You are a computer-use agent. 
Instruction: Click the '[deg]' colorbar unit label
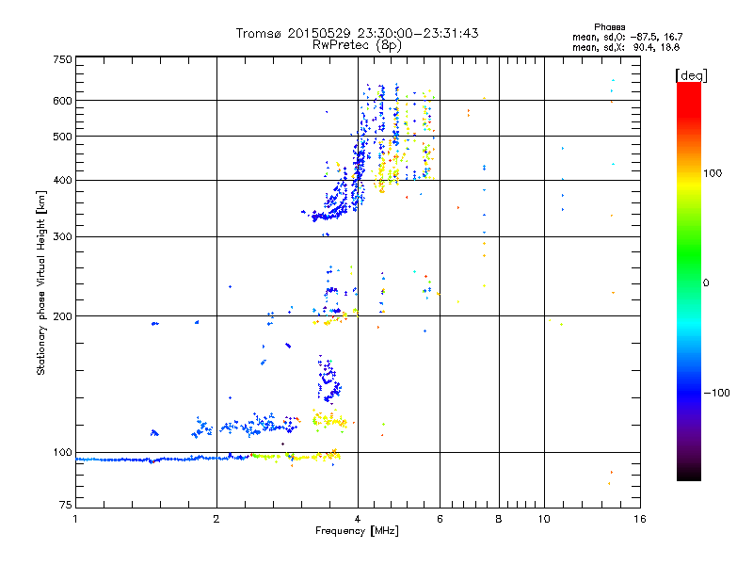691,75
